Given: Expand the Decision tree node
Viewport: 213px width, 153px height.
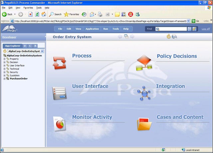Looking at the screenshot, I should (4, 62).
